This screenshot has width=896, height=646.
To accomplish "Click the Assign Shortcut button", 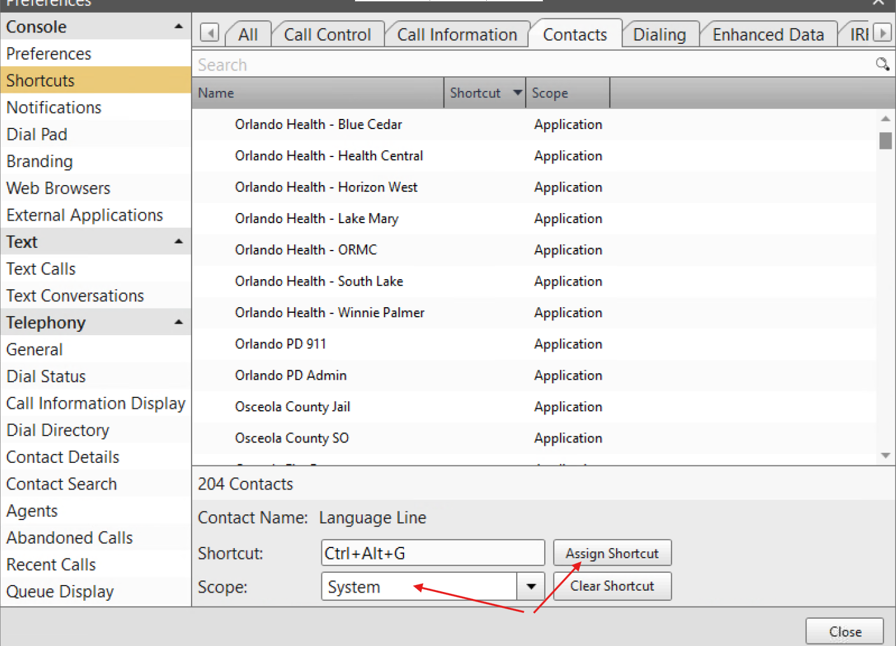I will [612, 553].
